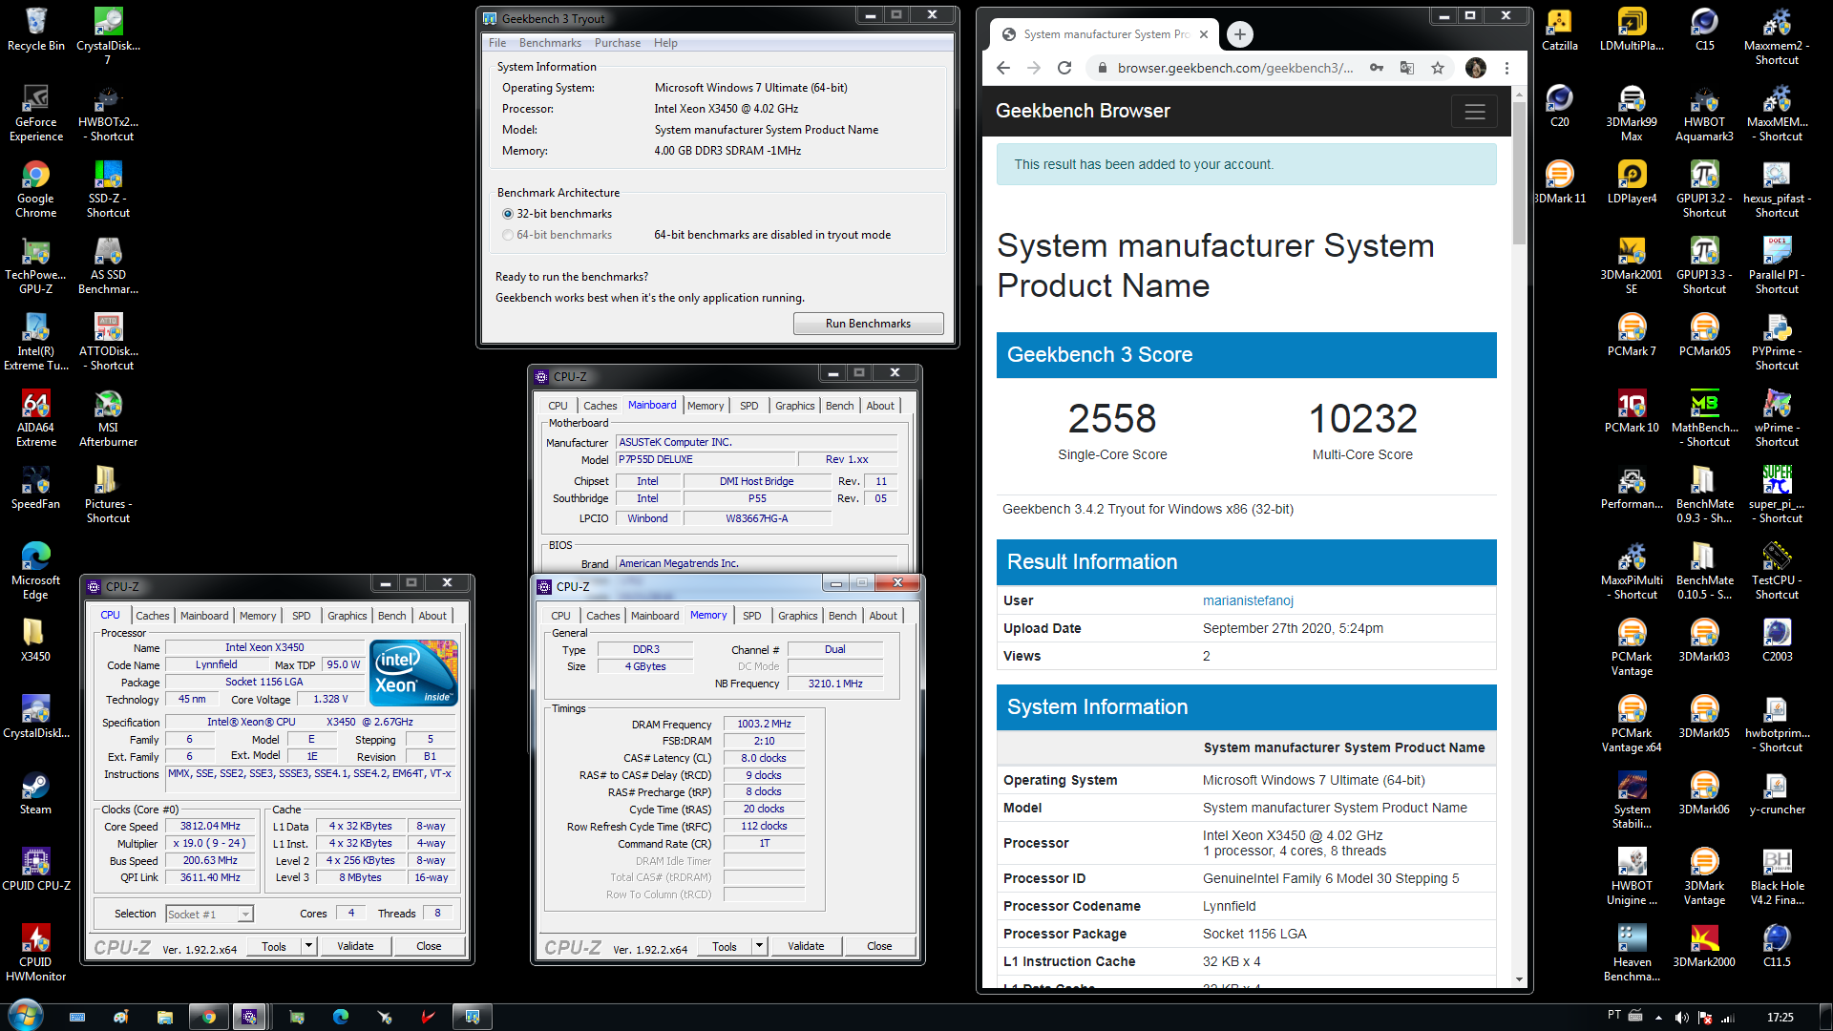Click the Chrome profile avatar icon
Screen dimensions: 1833x1031
tap(1475, 68)
